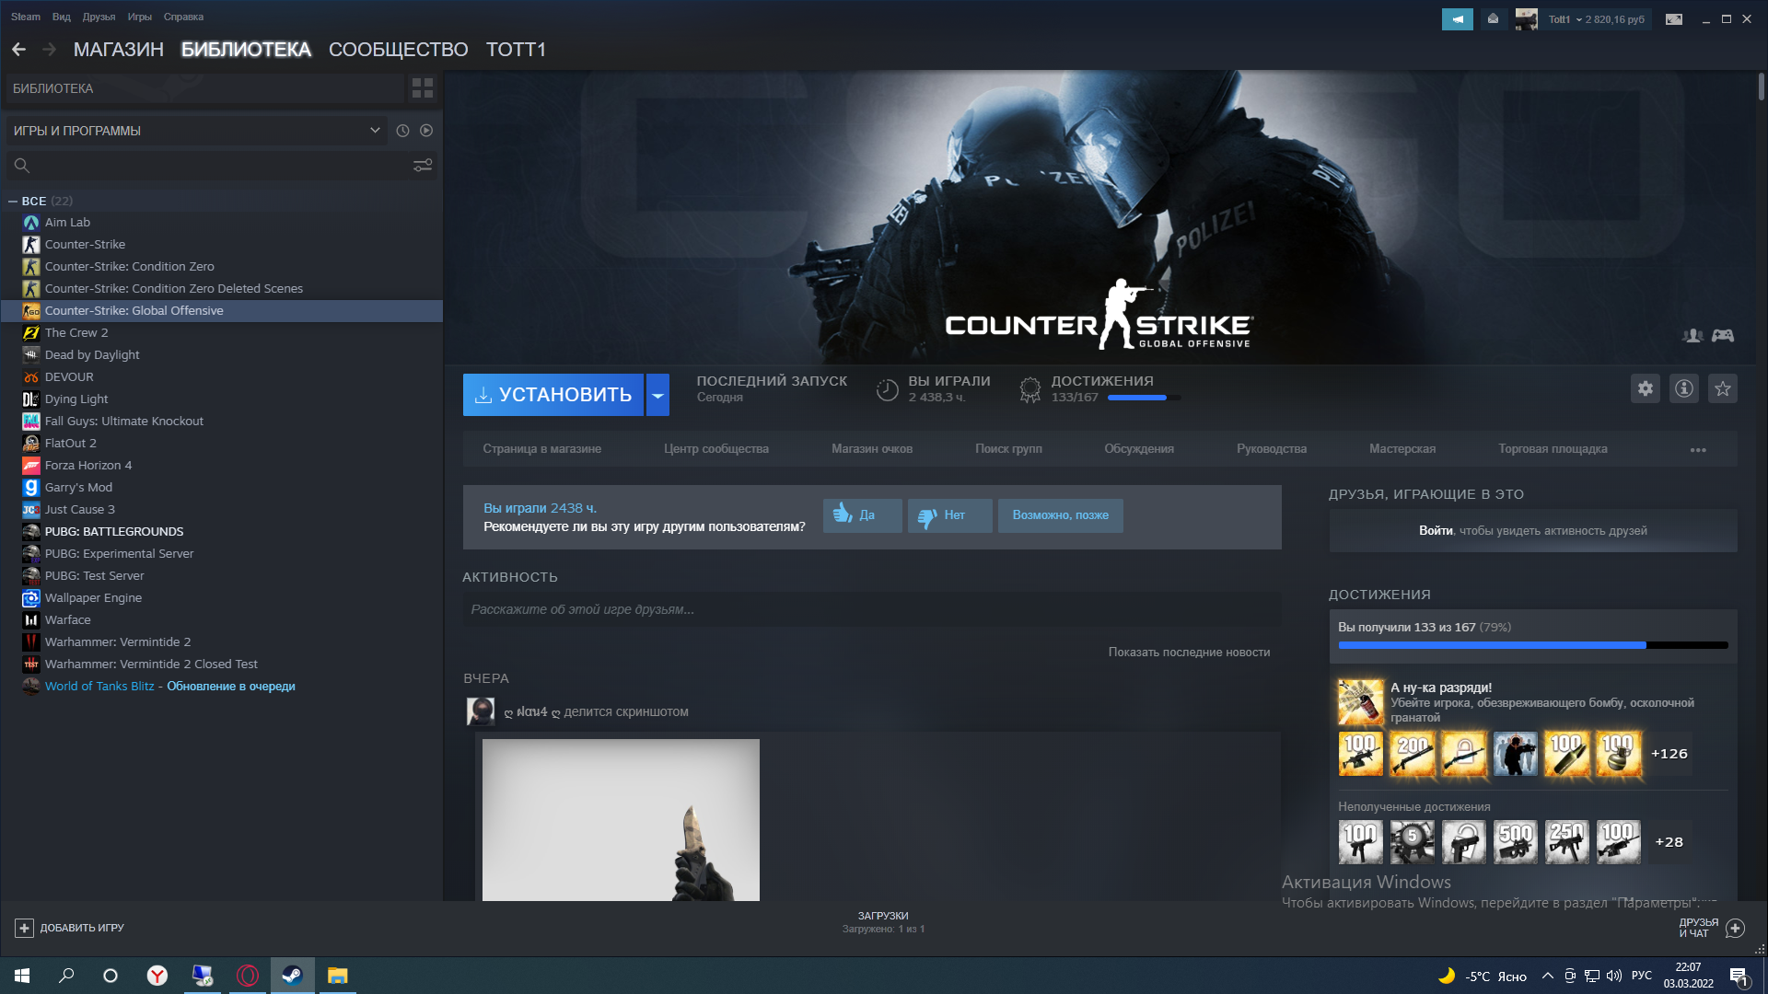The image size is (1768, 994).
Task: Open File Explorer from taskbar
Action: 338,976
